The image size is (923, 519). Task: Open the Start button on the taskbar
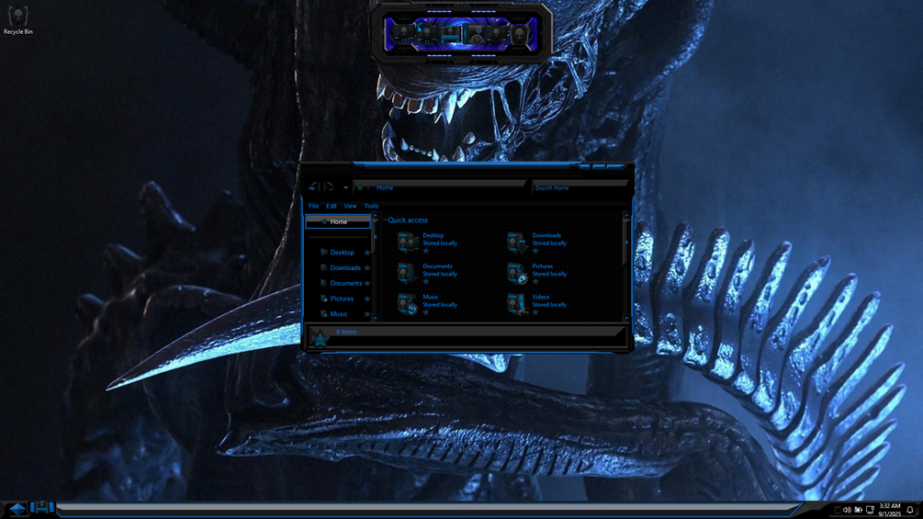tap(17, 508)
